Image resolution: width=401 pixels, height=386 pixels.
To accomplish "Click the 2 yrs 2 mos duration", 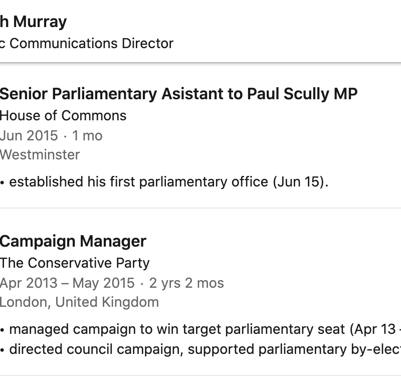I will coord(186,283).
